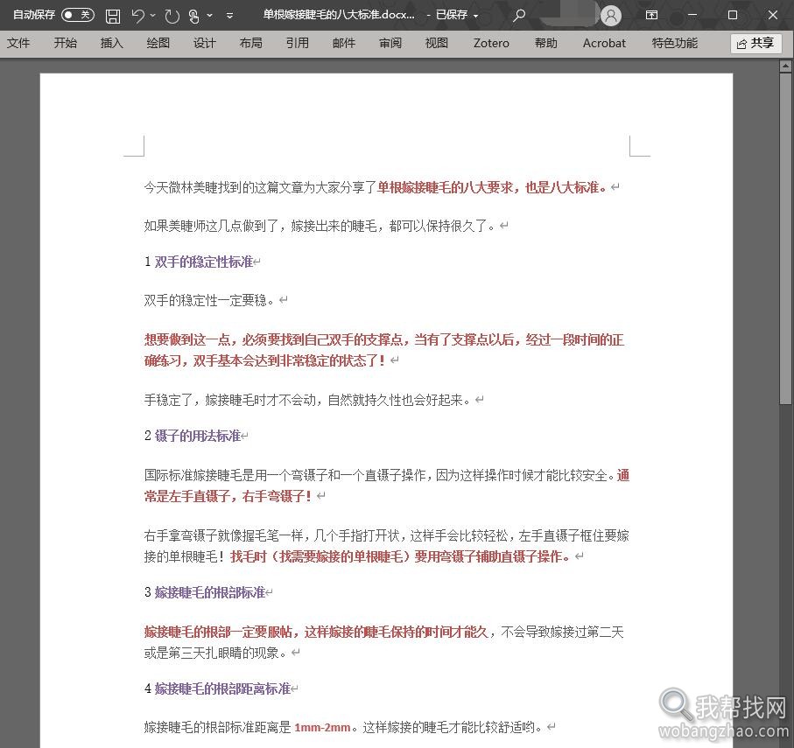Switch to the 插入 tab
The height and width of the screenshot is (748, 794).
[111, 43]
